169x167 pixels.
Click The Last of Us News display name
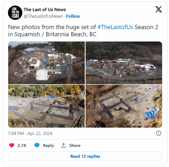(x=45, y=10)
